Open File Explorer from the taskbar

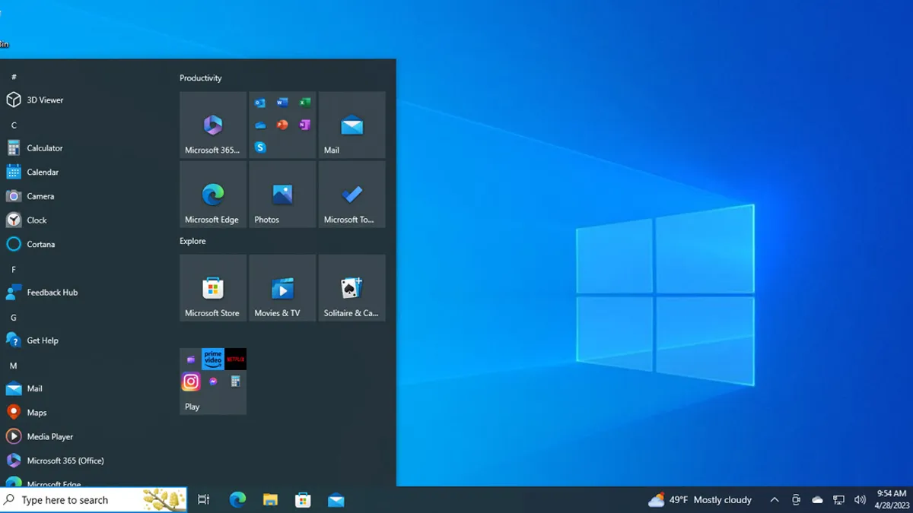(270, 500)
